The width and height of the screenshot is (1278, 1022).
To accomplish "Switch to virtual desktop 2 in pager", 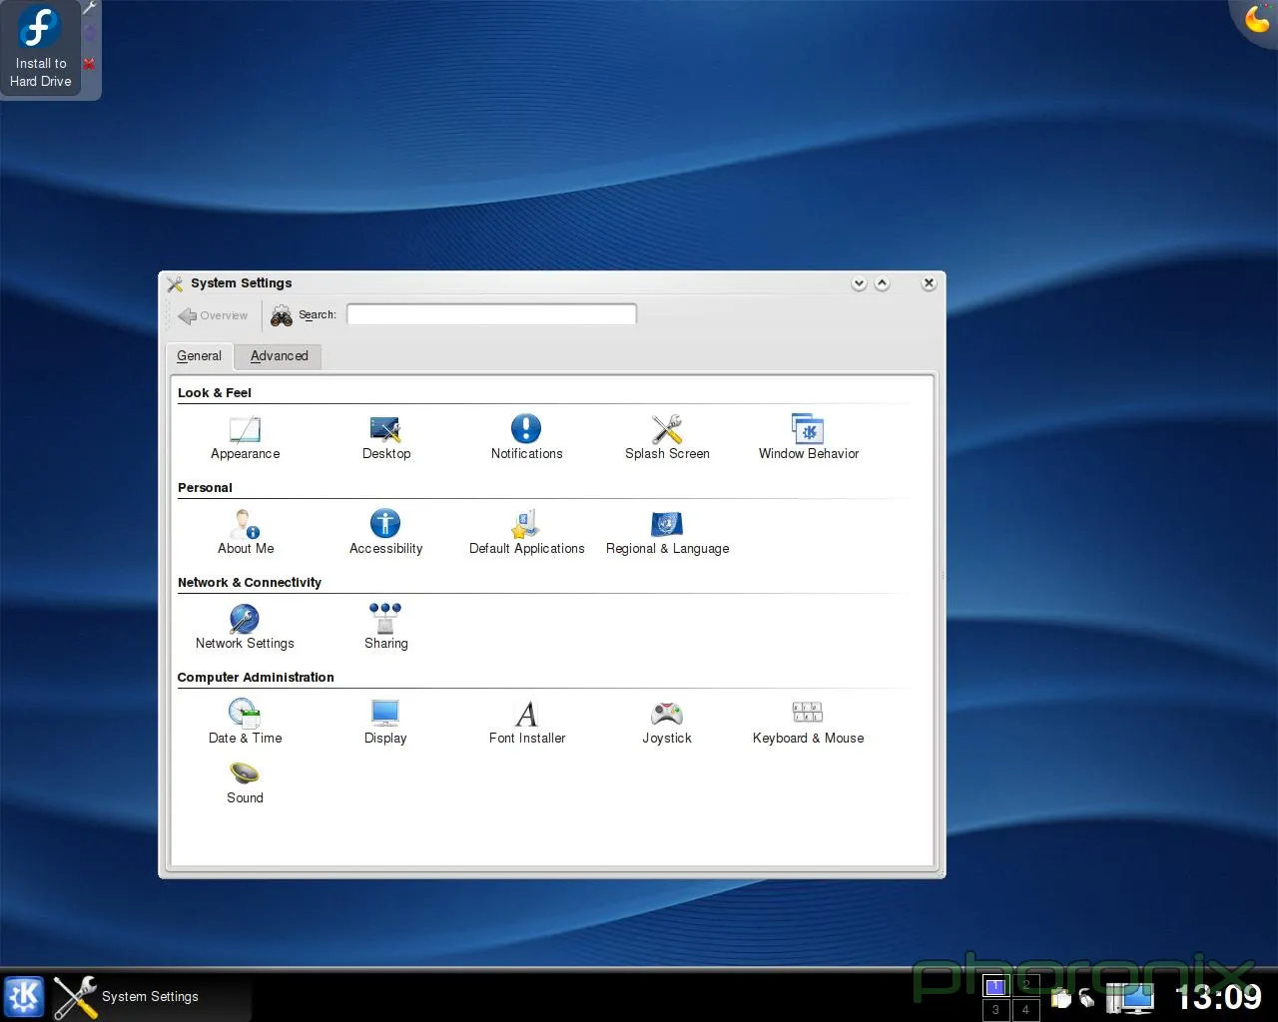I will [x=1025, y=986].
